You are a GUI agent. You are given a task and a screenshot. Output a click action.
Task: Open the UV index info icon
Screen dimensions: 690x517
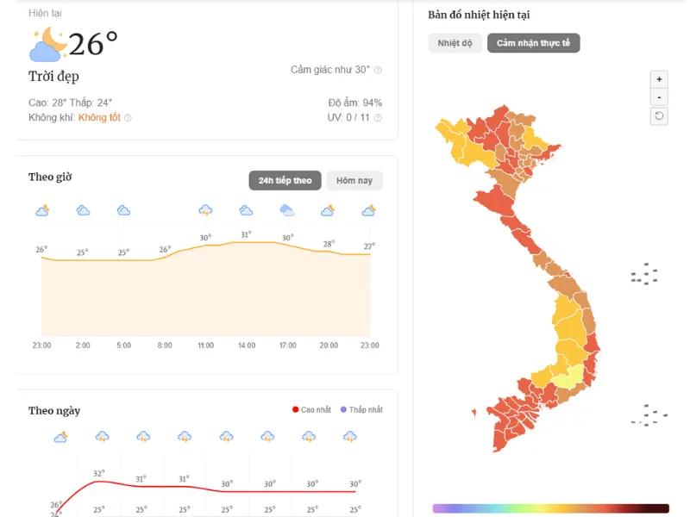pyautogui.click(x=378, y=118)
